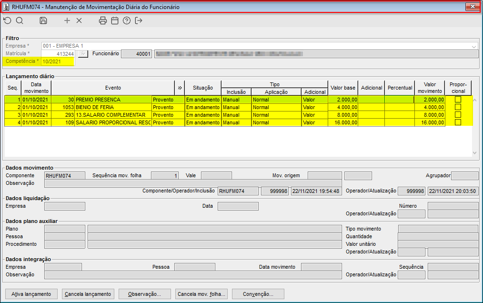Click inclusion timestamp 22/11/2021 19:54:48
Viewport: 483px width, 303px height.
[x=316, y=191]
